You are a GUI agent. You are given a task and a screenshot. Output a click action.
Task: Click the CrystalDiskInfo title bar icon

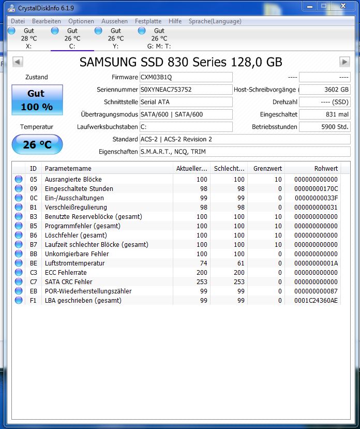coord(11,8)
